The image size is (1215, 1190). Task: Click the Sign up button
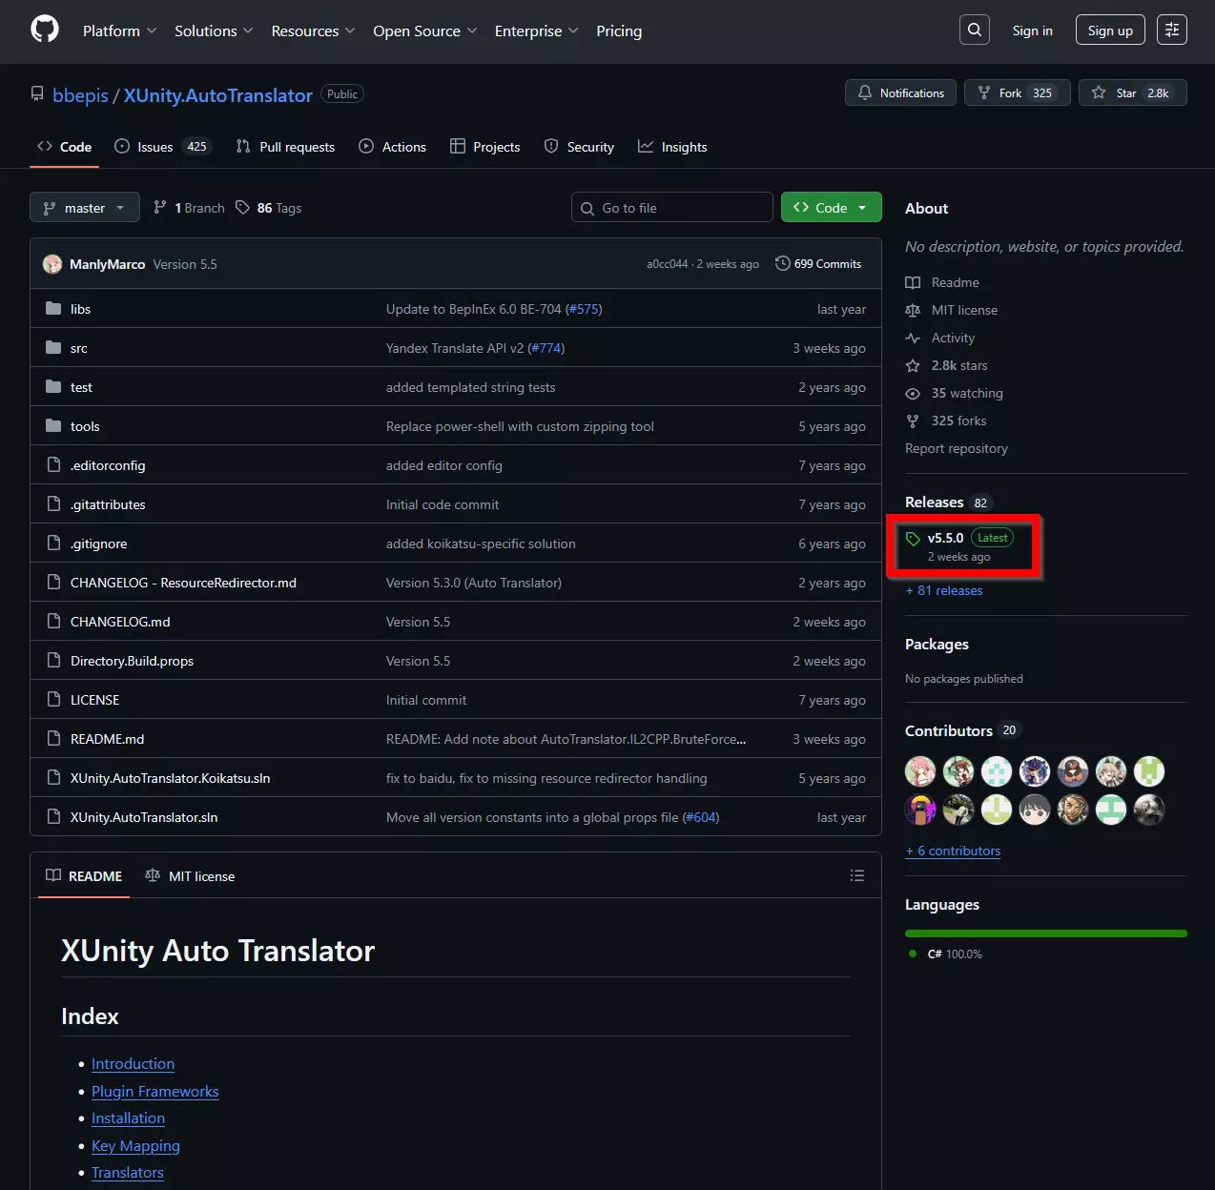(1110, 31)
